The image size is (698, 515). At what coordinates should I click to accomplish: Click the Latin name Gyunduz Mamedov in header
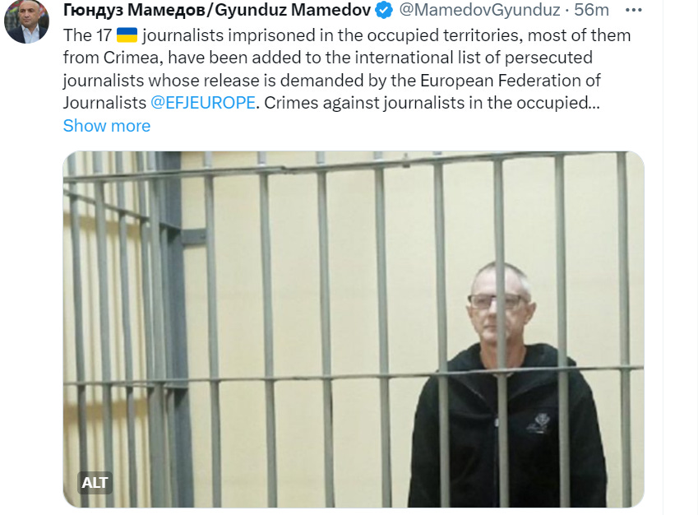tap(293, 10)
